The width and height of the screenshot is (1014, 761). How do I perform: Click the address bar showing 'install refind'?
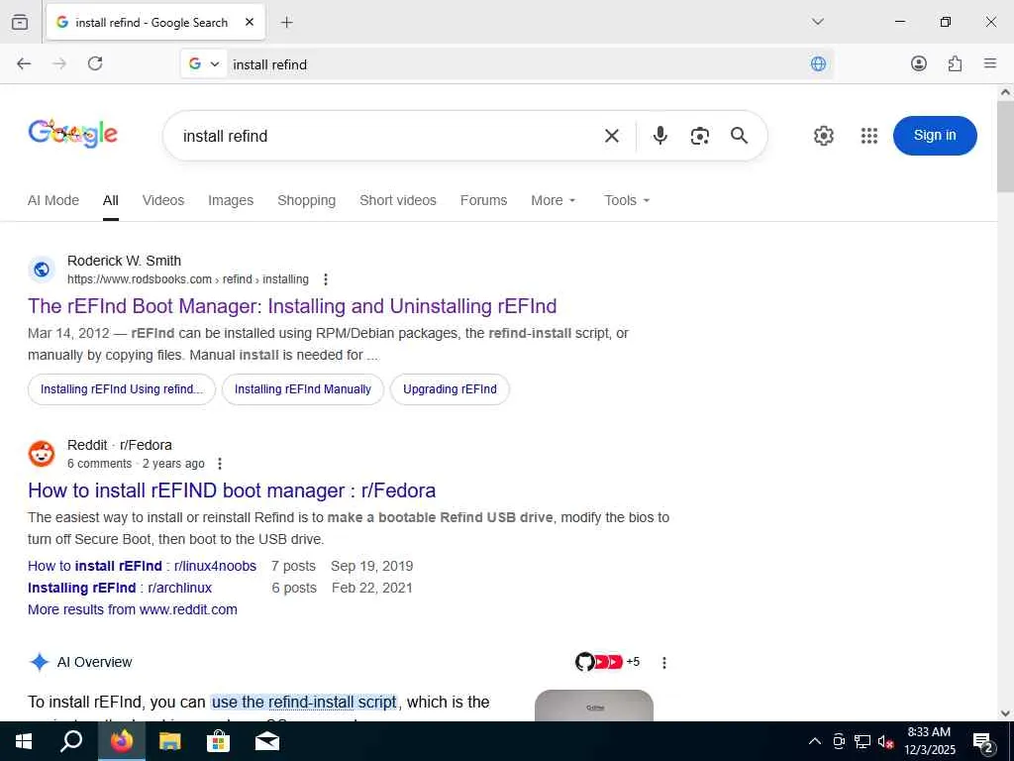coord(517,64)
